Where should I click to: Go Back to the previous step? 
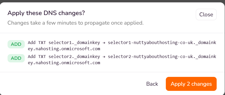click(x=152, y=84)
